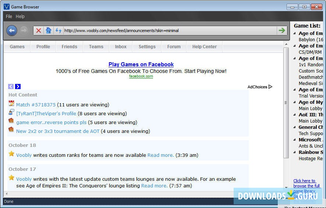Click the facebook.com ad link
The image size is (326, 208).
point(141,76)
